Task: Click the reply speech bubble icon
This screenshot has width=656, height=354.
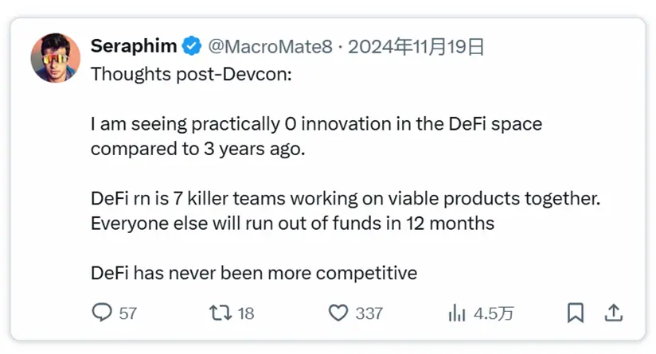Action: coord(102,313)
